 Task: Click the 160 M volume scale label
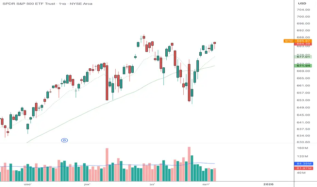tap(303, 148)
